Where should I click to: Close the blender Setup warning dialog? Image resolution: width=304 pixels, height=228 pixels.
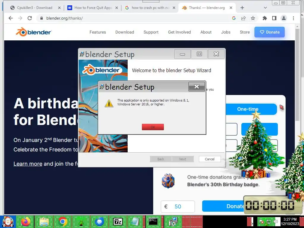click(x=197, y=87)
